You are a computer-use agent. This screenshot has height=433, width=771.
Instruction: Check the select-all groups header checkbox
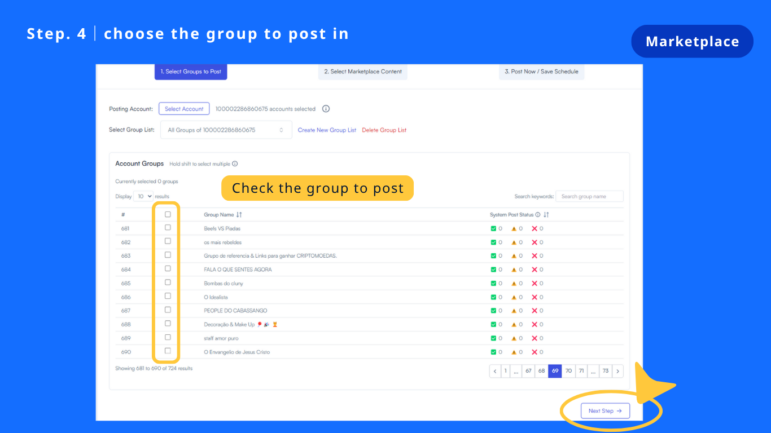click(168, 214)
